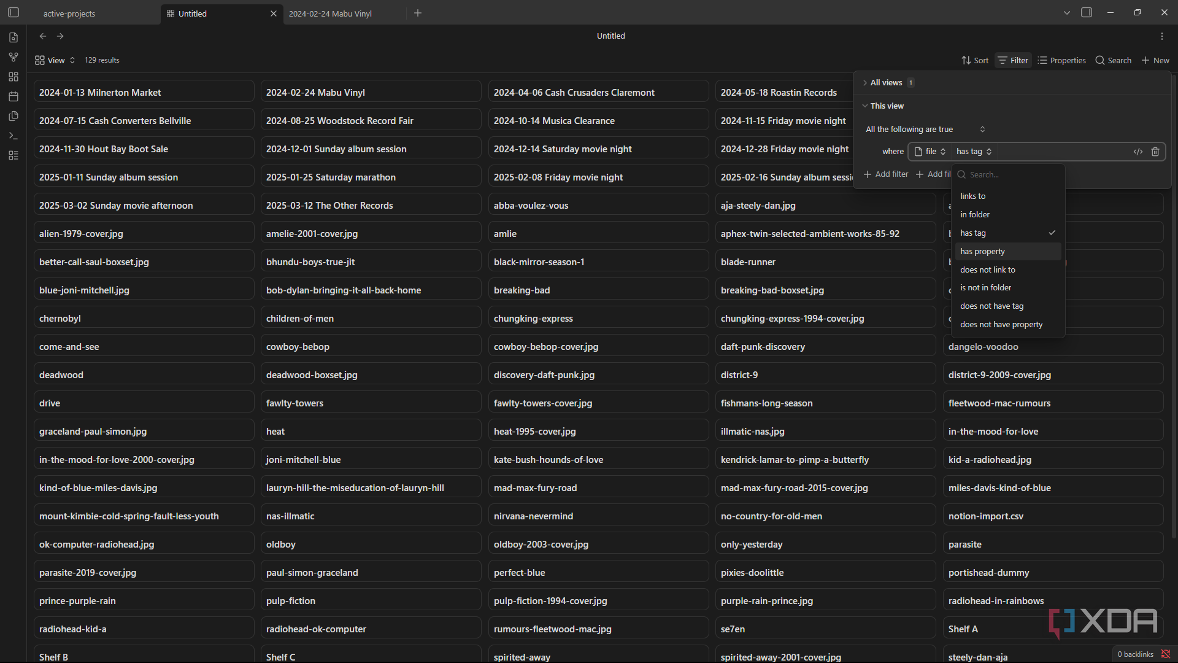Open mount-kimbie-cold-spring-fault-less-youth card
The height and width of the screenshot is (663, 1178).
(144, 516)
